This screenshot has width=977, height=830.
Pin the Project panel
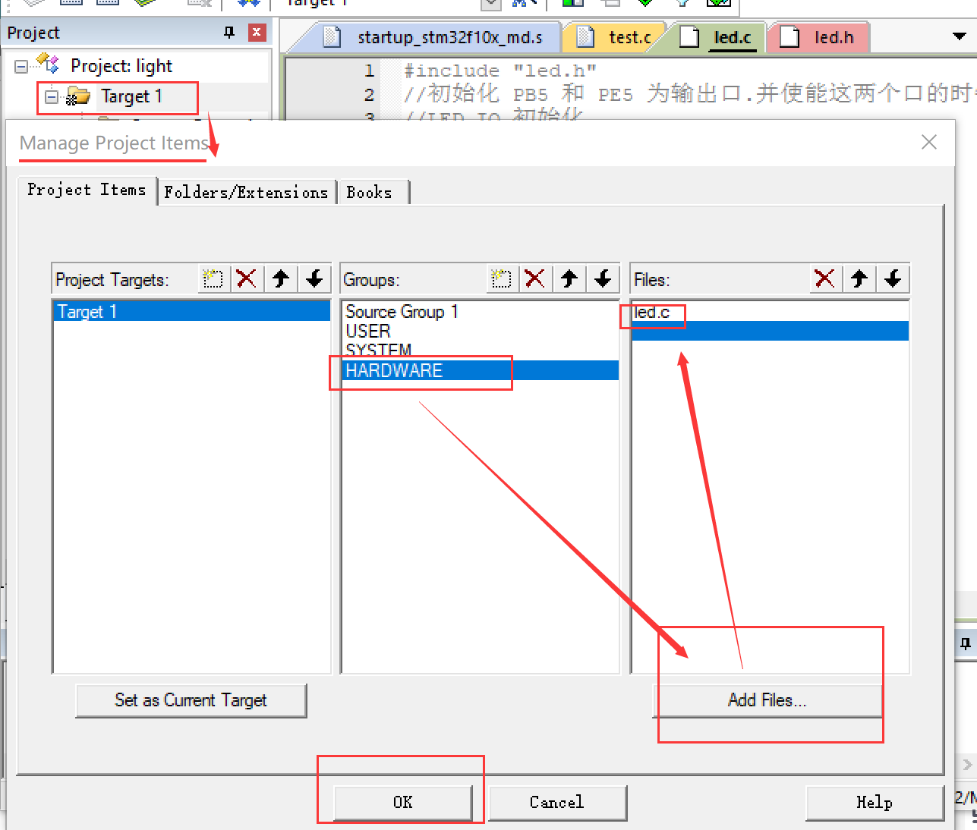tap(229, 32)
